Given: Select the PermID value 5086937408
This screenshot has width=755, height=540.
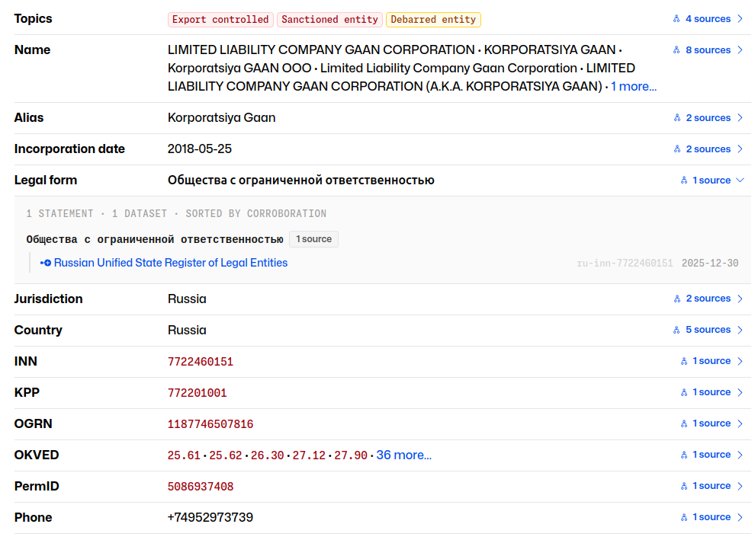Looking at the screenshot, I should (201, 487).
